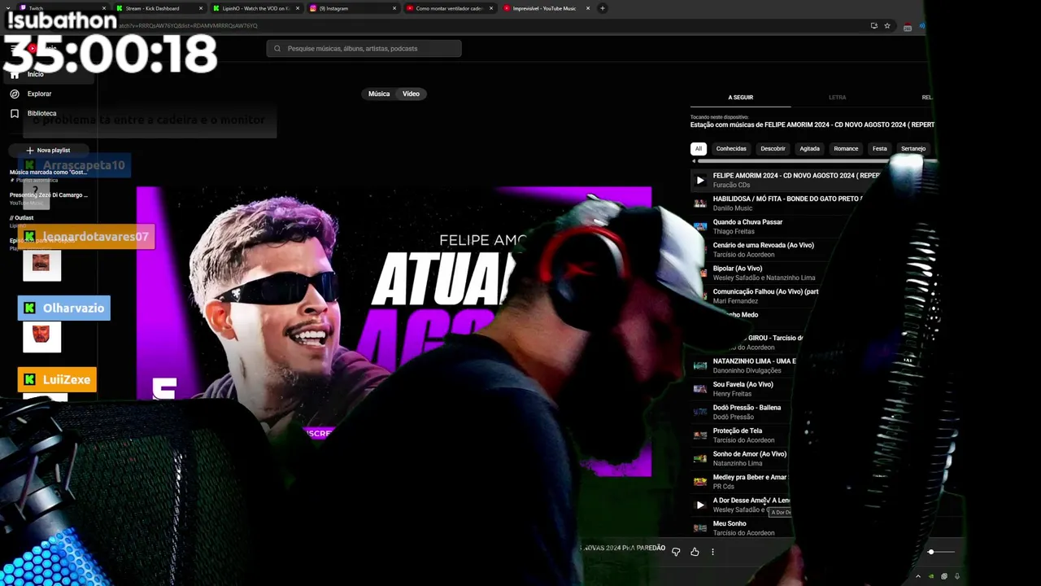Click the round tray icon beside NVIDIA
The height and width of the screenshot is (586, 1041).
[x=944, y=576]
